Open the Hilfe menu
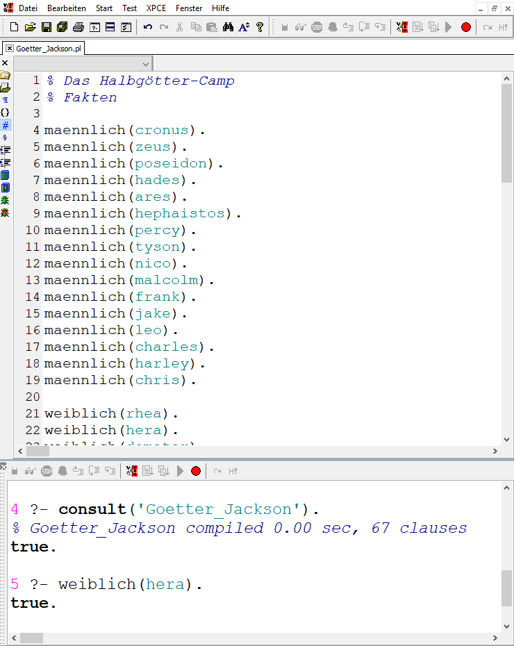Viewport: 514px width, 646px height. coord(220,8)
